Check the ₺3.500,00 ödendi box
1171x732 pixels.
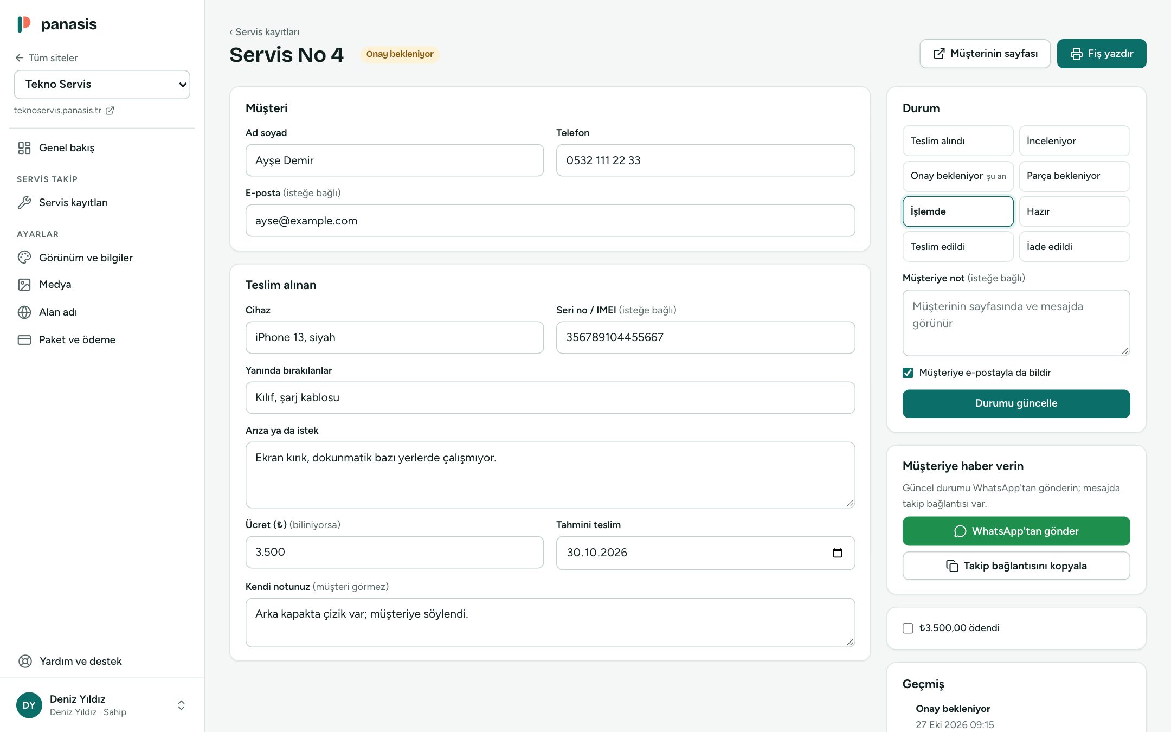tap(908, 628)
